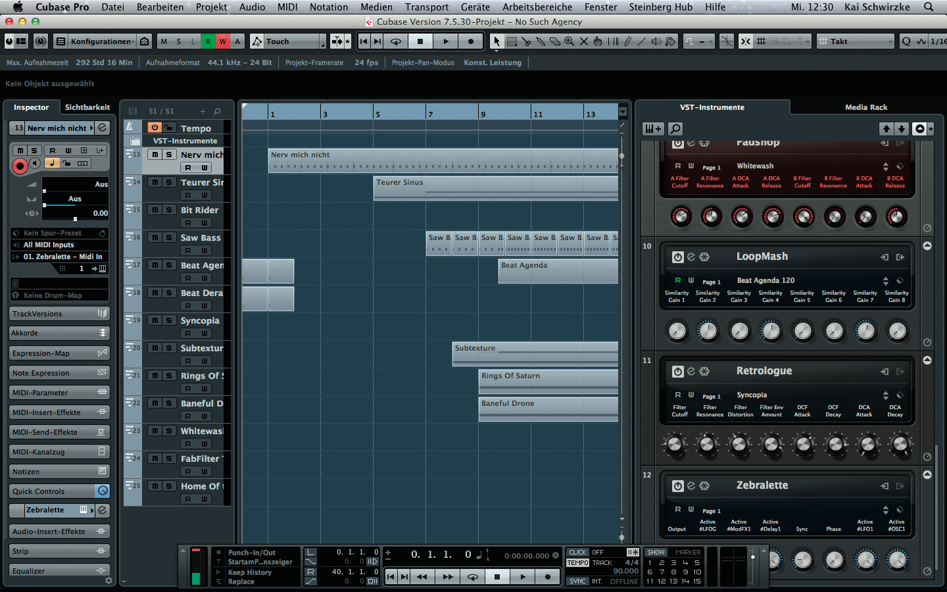Pick the Play speaker tool
Image resolution: width=947 pixels, height=592 pixels.
(656, 41)
